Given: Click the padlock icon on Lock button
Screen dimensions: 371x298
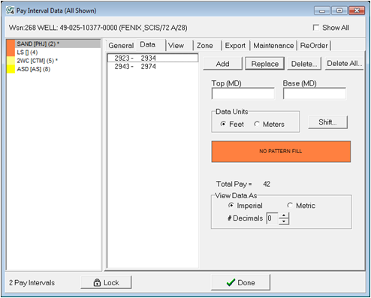Looking at the screenshot, I should [x=97, y=282].
